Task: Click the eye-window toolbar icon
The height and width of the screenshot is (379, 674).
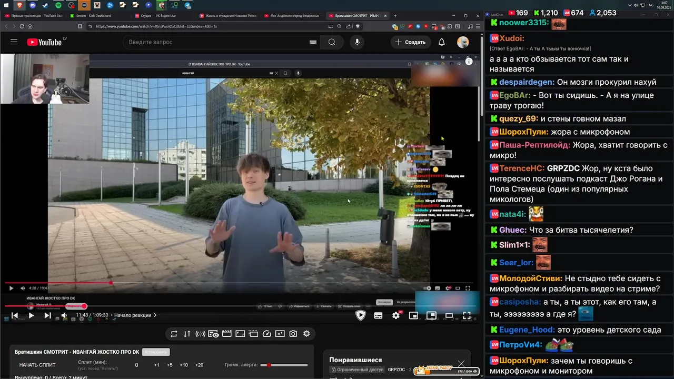Action: tap(213, 334)
